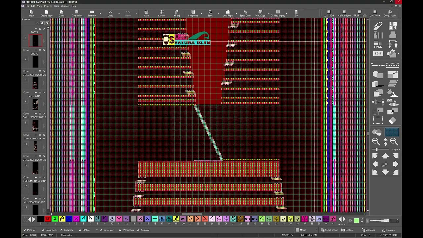Click the Sync. Draw icon
Screen dimensions: 423x238
245,13
